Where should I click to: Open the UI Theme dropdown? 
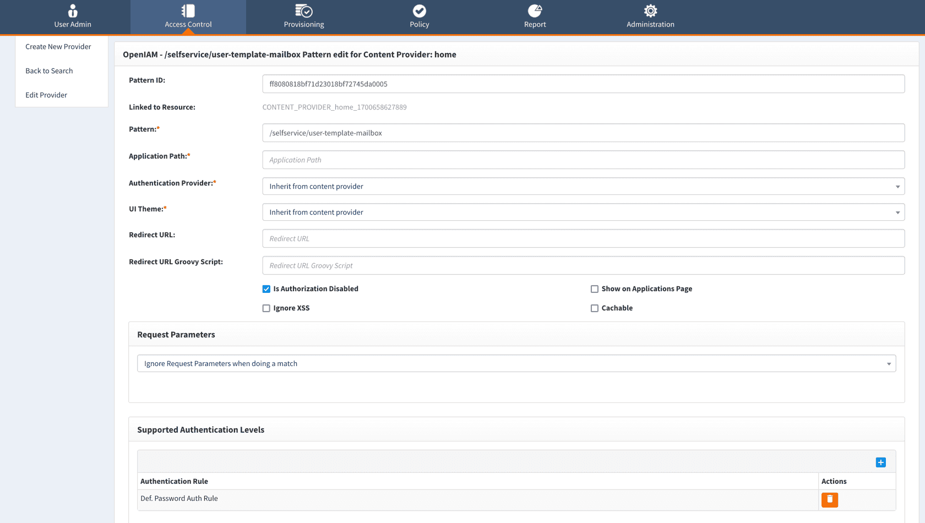tap(583, 213)
